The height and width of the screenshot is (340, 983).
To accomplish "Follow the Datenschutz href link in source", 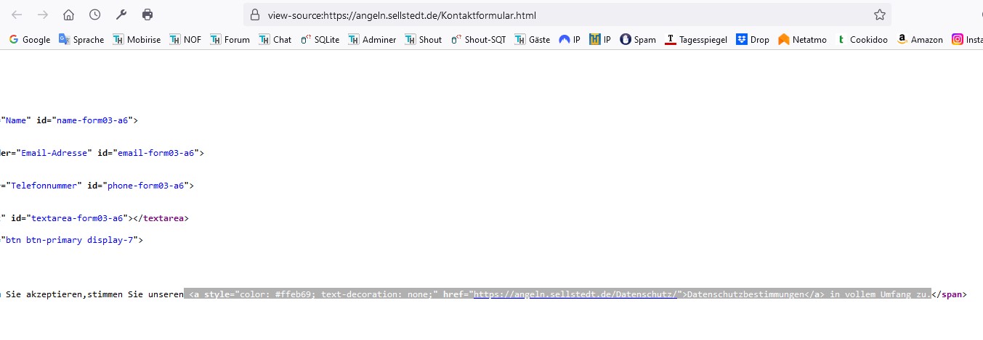I will [x=575, y=294].
